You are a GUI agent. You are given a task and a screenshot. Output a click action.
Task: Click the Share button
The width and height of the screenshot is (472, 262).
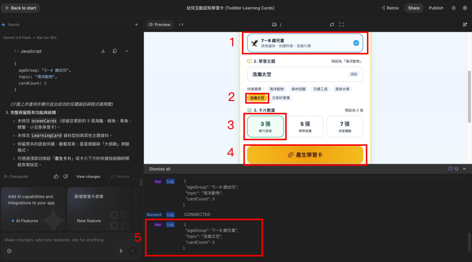click(x=413, y=8)
